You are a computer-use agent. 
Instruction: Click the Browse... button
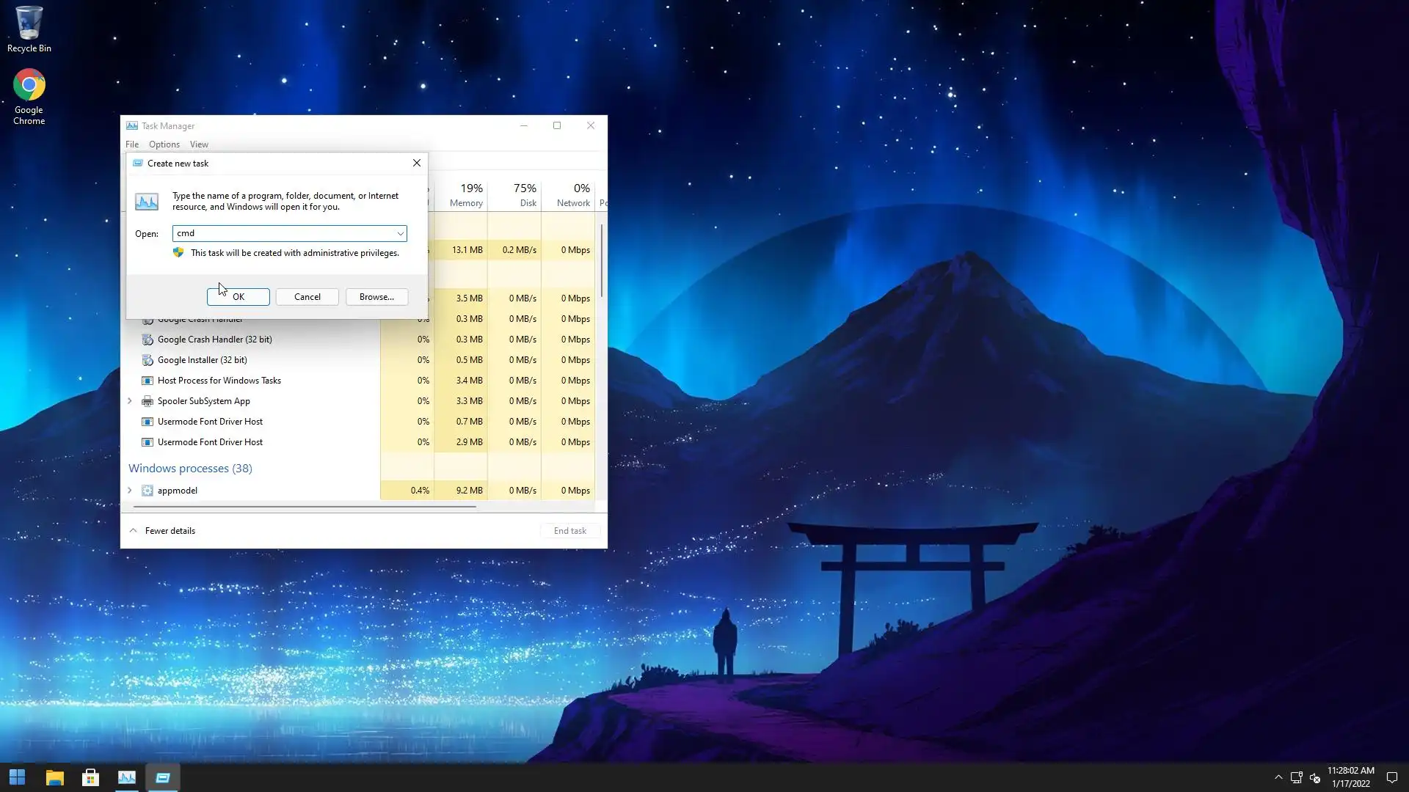[x=376, y=297]
